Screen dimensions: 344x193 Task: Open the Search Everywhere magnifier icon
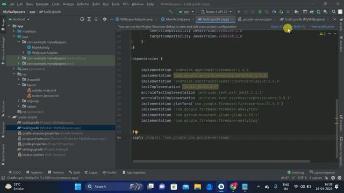pyautogui.click(x=333, y=12)
